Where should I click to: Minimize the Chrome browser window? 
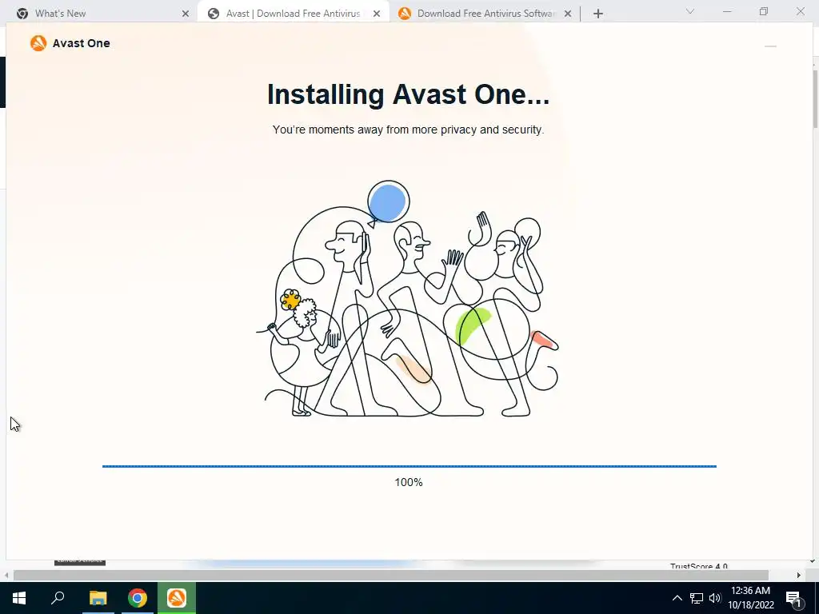[x=726, y=11]
